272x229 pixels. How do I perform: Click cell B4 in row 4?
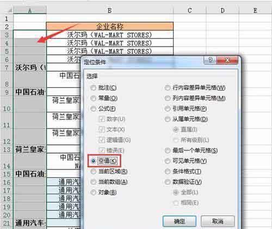point(110,43)
